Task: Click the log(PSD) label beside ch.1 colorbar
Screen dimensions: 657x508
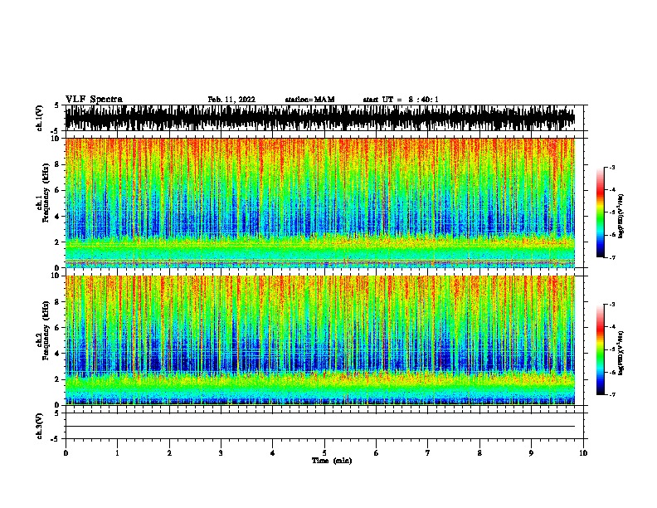Action: click(620, 217)
